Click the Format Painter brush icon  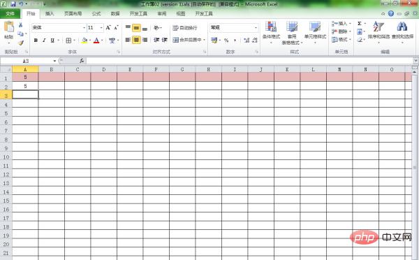tap(21, 43)
